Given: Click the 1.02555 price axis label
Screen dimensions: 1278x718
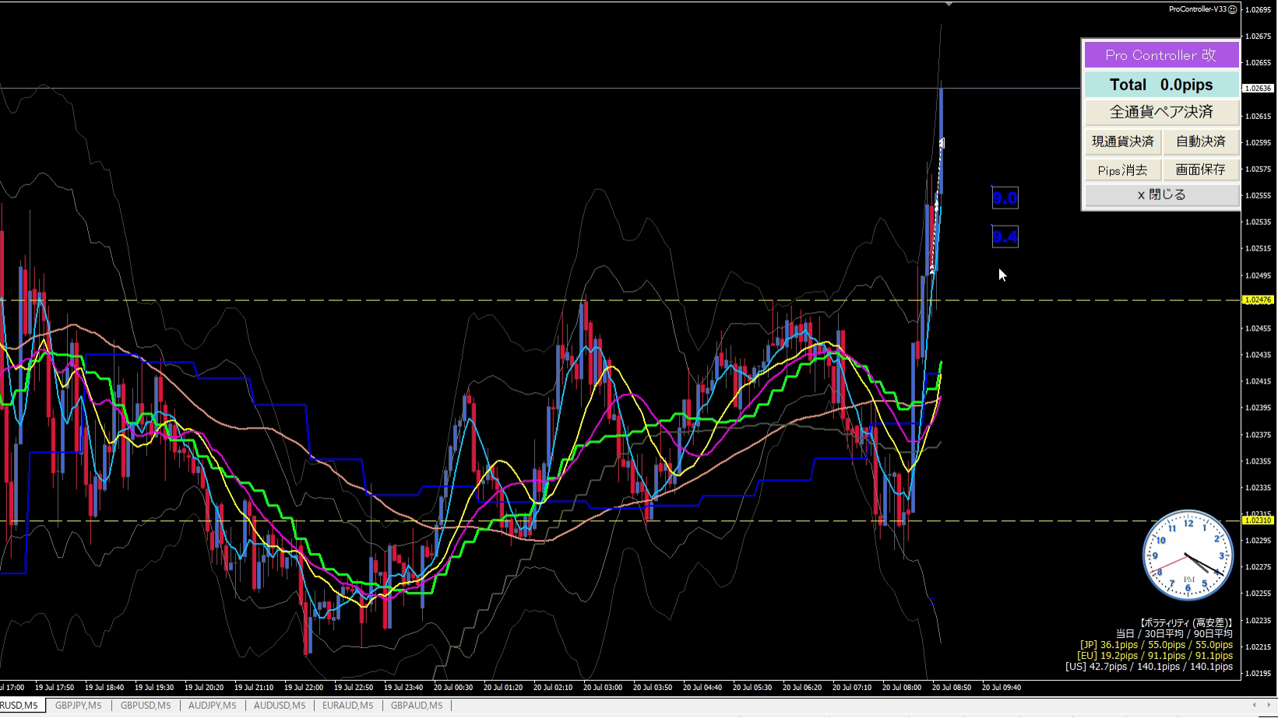Looking at the screenshot, I should (1258, 196).
